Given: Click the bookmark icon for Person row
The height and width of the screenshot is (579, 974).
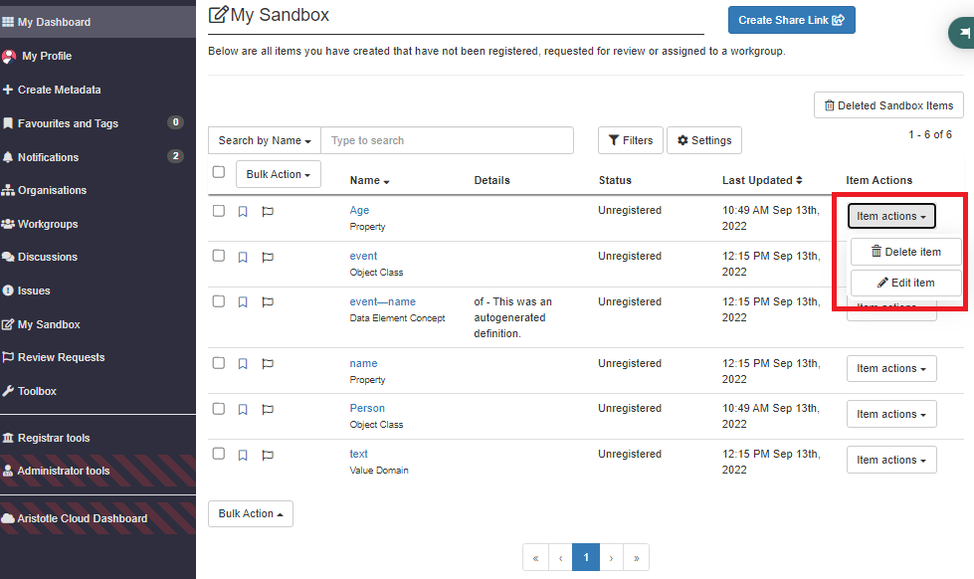Looking at the screenshot, I should tap(243, 409).
